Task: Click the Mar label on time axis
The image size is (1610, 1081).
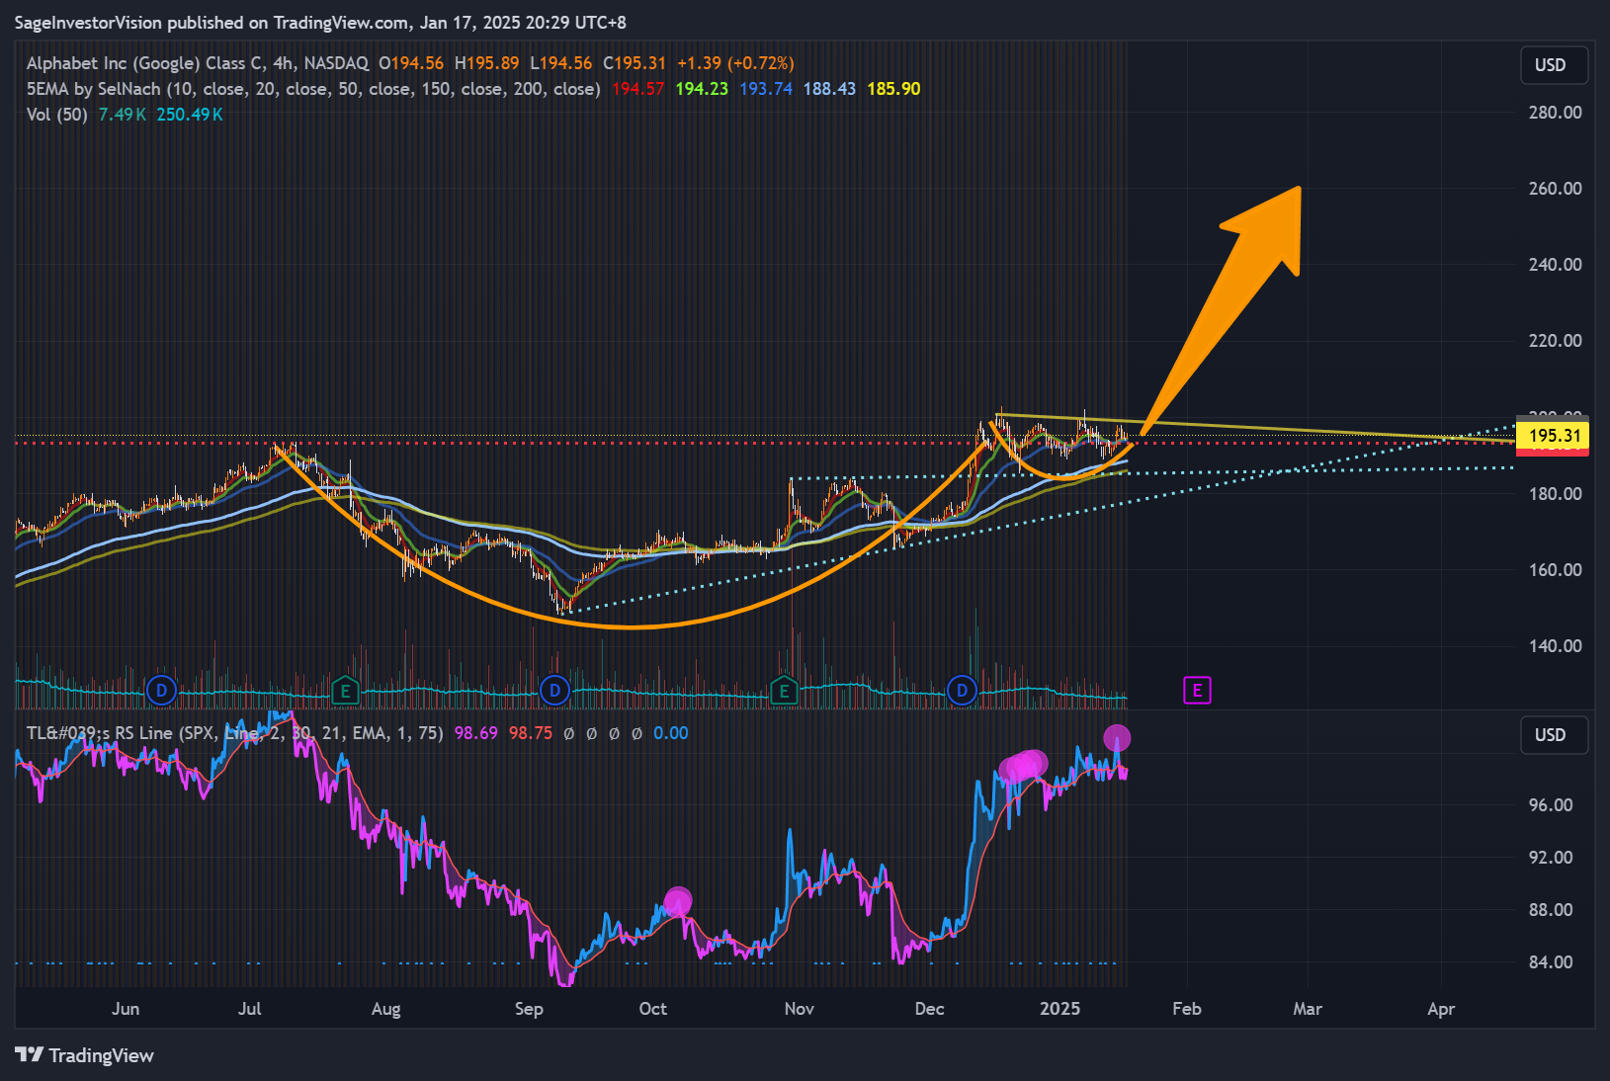Action: pos(1308,1009)
